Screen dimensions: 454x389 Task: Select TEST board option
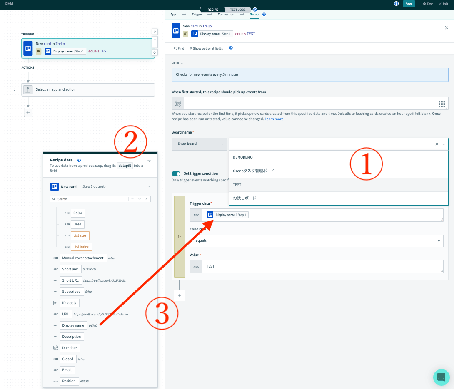339,185
